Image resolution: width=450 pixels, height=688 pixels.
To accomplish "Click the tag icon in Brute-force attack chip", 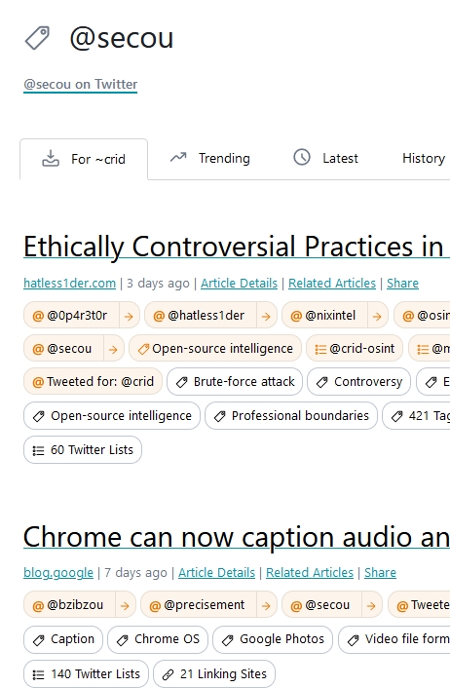I will [x=181, y=383].
